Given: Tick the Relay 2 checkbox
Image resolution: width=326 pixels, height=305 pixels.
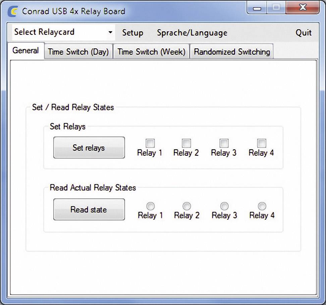Looking at the screenshot, I should point(186,144).
